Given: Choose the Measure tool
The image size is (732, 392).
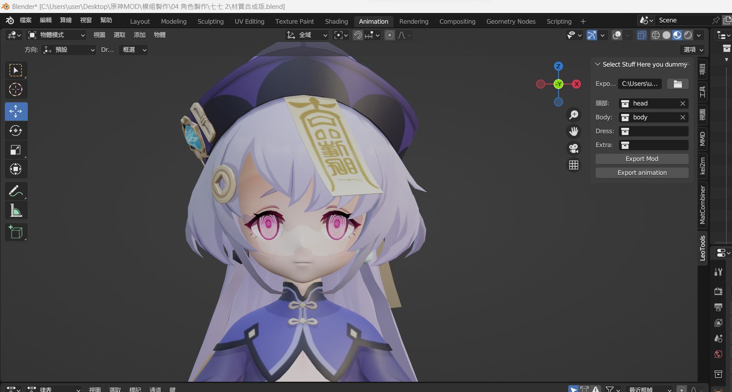Looking at the screenshot, I should click(16, 210).
